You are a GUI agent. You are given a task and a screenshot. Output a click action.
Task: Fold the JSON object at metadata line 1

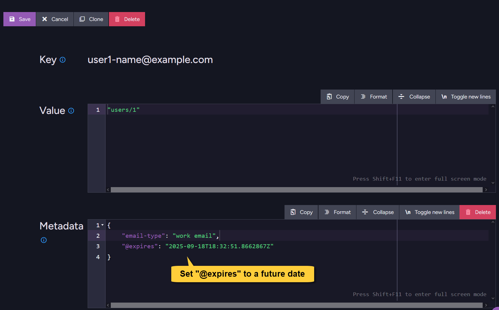102,225
